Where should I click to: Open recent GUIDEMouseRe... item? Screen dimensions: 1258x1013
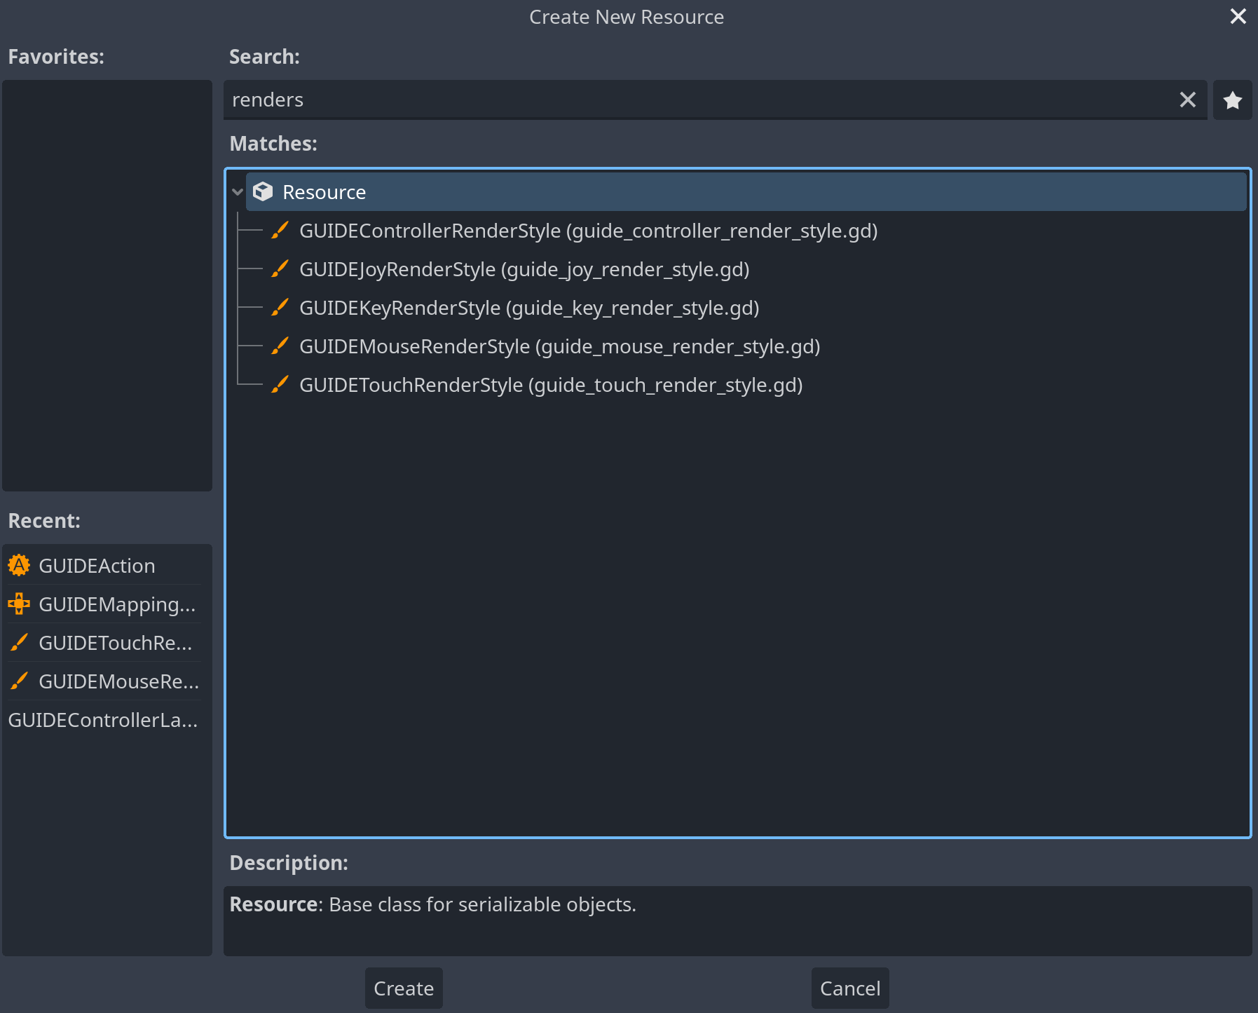tap(118, 681)
